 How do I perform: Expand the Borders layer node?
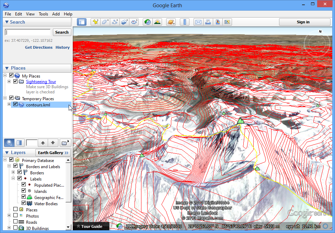tap(13, 172)
